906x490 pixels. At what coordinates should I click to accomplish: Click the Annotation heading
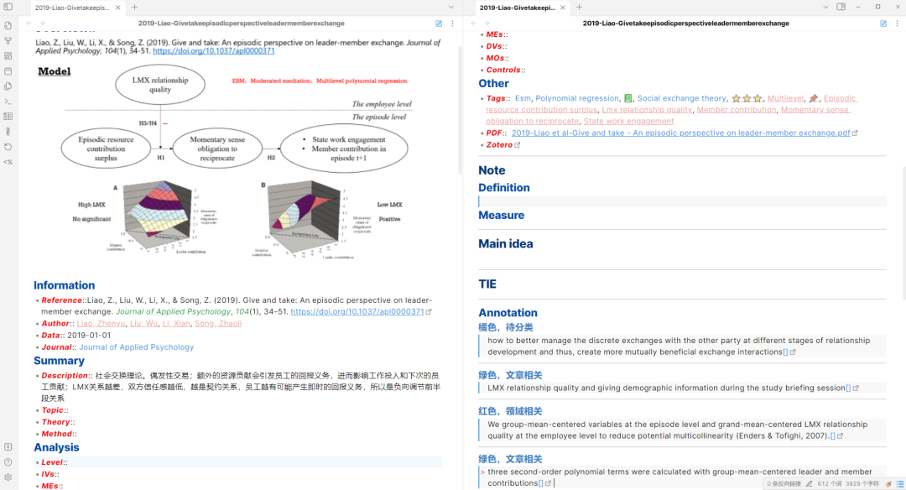pyautogui.click(x=508, y=313)
